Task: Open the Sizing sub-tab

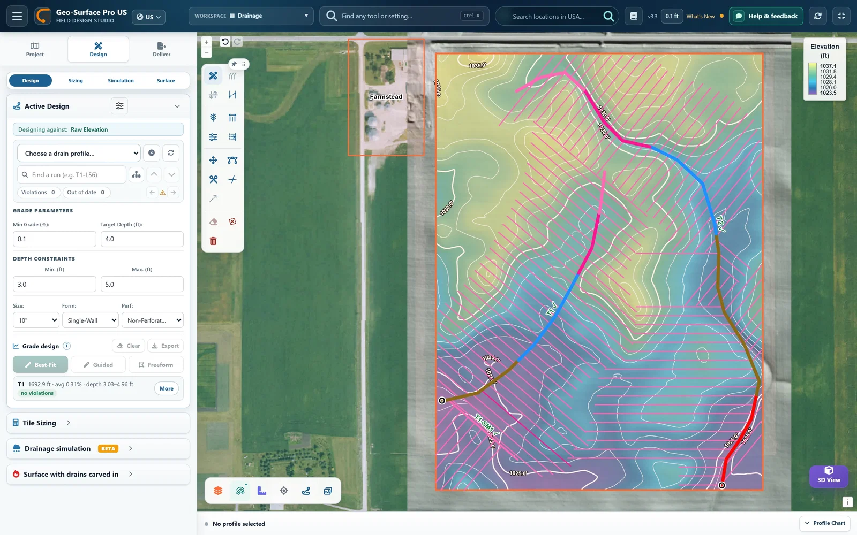Action: click(x=76, y=81)
